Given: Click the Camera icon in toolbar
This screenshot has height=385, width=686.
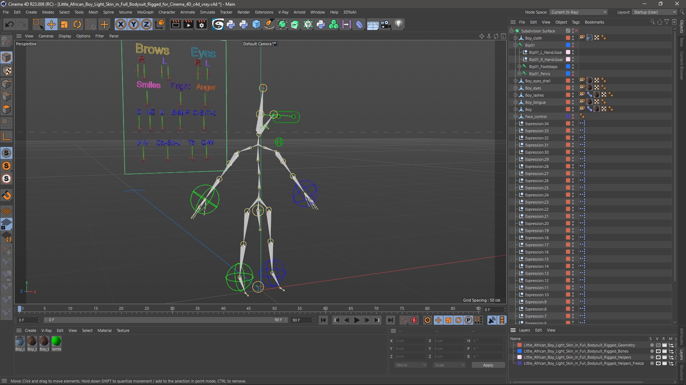Looking at the screenshot, I should click(386, 24).
